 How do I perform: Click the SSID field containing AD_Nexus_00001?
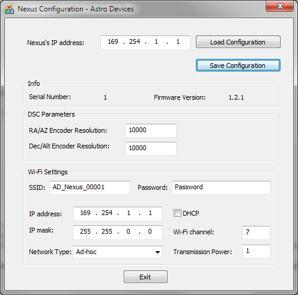90,187
